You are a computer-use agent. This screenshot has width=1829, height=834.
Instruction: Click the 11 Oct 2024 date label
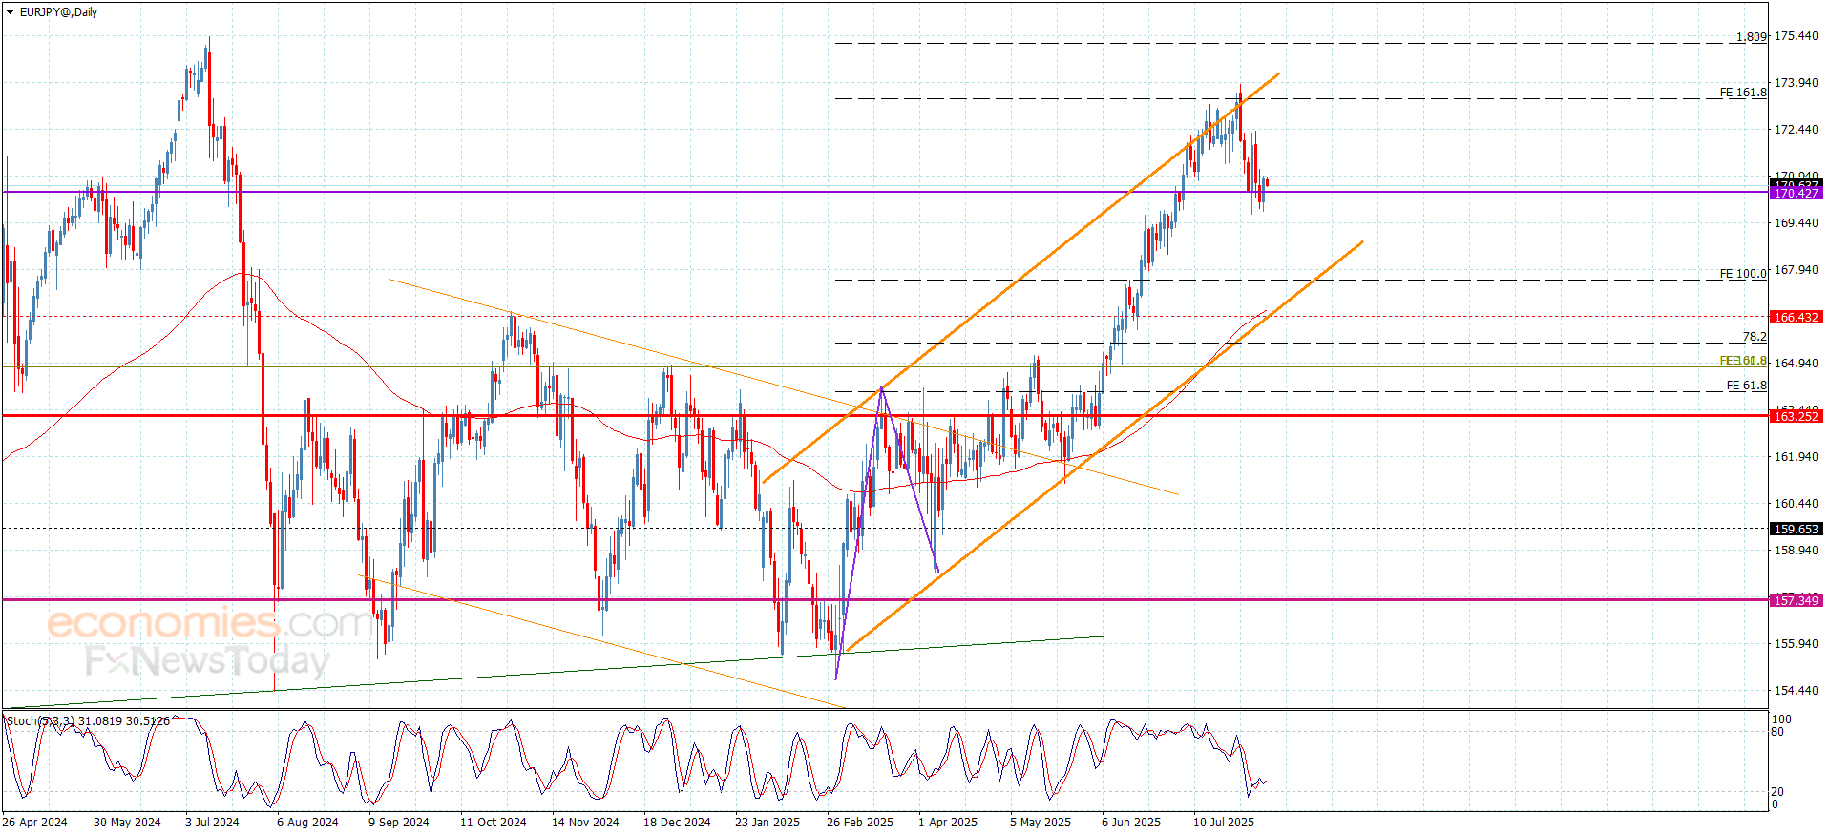tap(494, 823)
